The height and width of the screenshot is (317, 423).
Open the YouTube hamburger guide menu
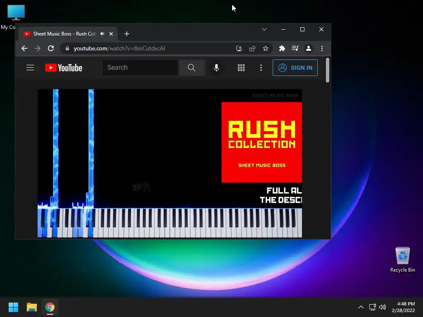(x=30, y=67)
